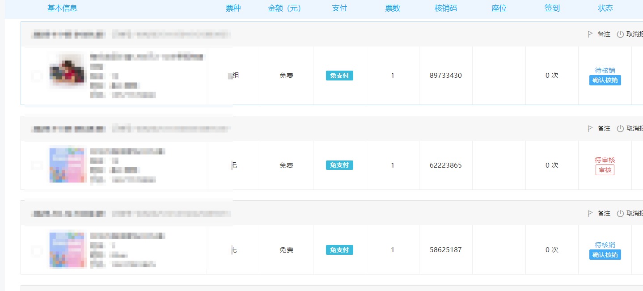The width and height of the screenshot is (643, 291).
Task: Click the 票种 column header
Action: coord(233,8)
